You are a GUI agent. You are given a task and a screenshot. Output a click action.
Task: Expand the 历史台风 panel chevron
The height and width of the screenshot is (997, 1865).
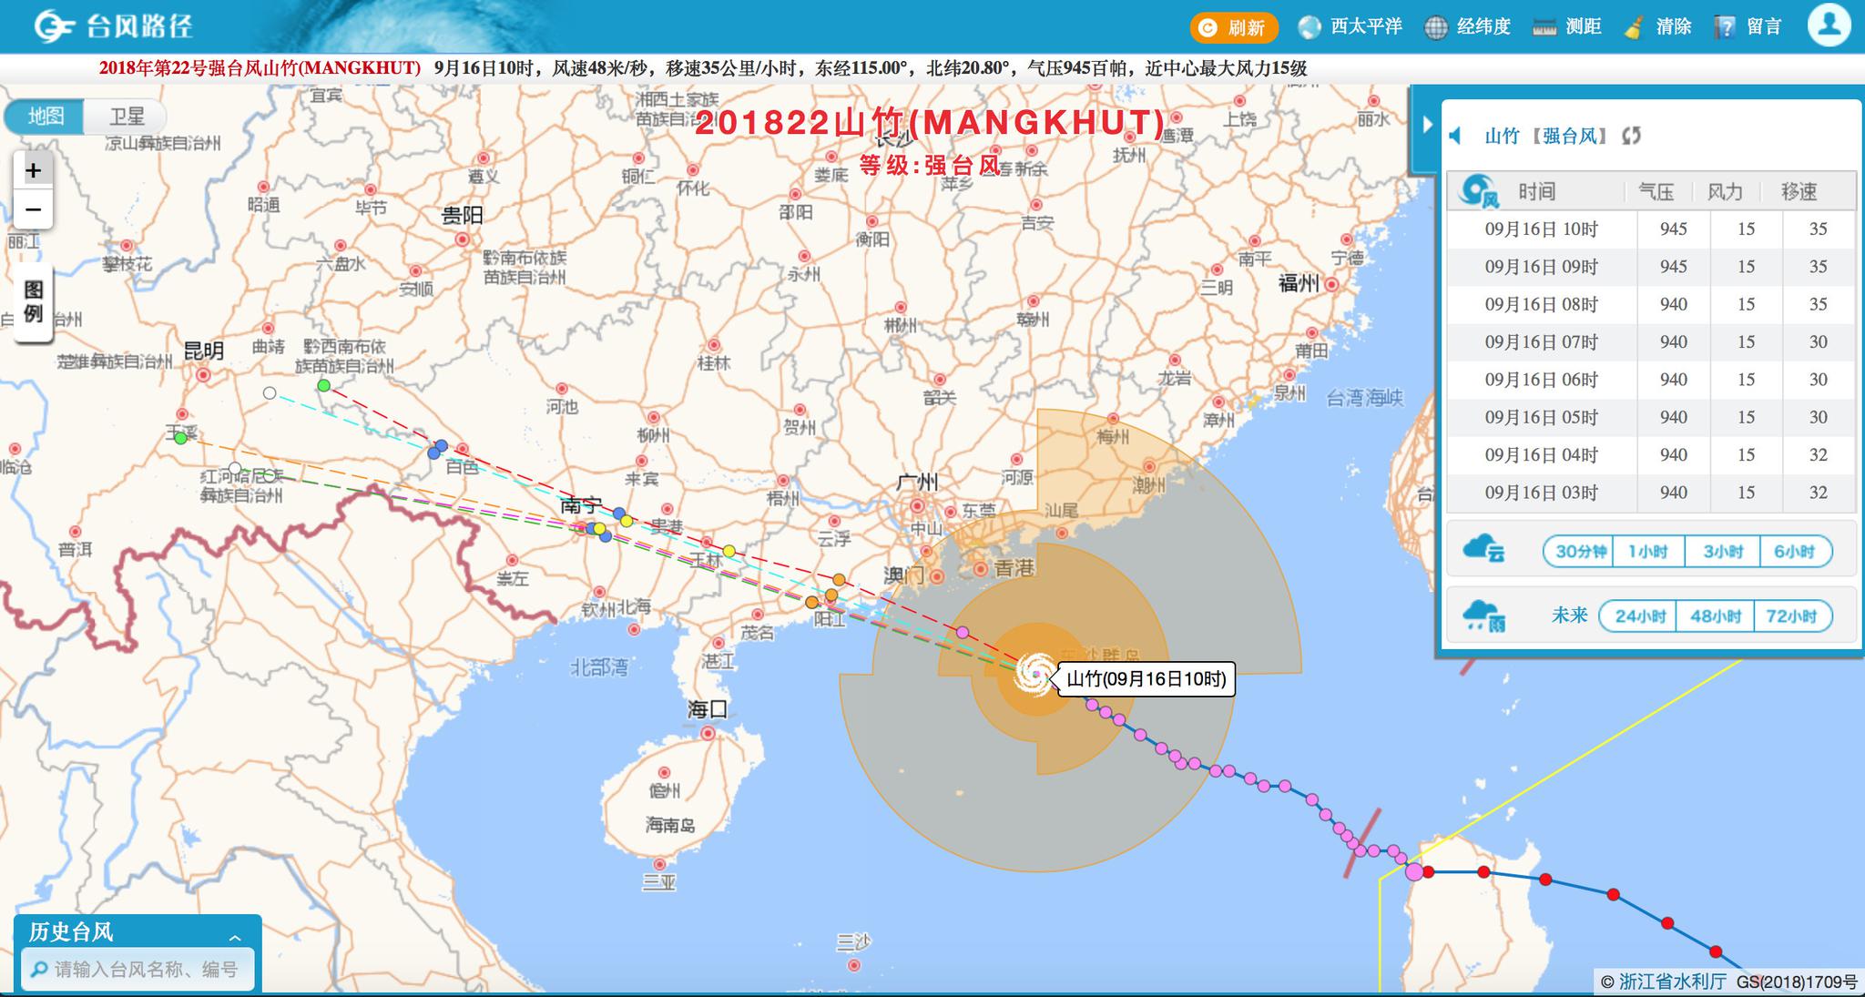(235, 937)
